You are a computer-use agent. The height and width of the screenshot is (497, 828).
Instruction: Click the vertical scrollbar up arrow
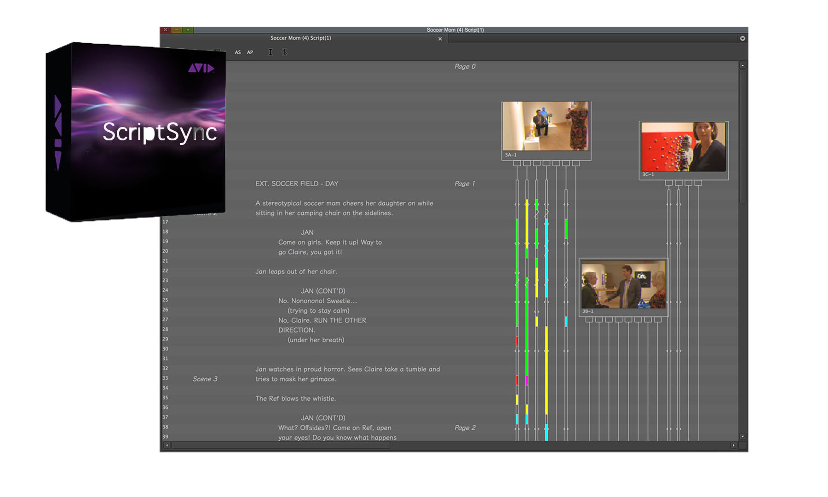pyautogui.click(x=742, y=66)
